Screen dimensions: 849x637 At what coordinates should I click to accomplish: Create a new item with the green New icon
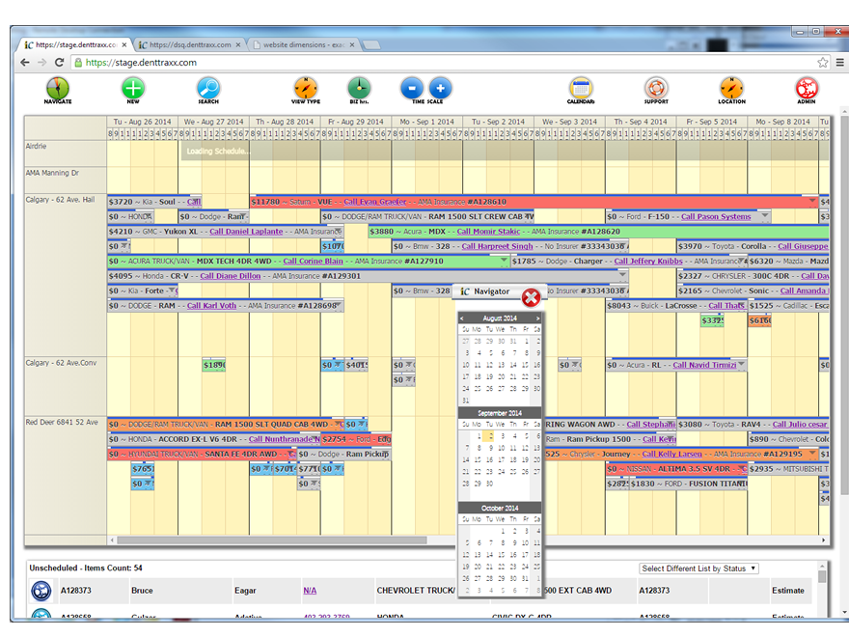coord(133,89)
